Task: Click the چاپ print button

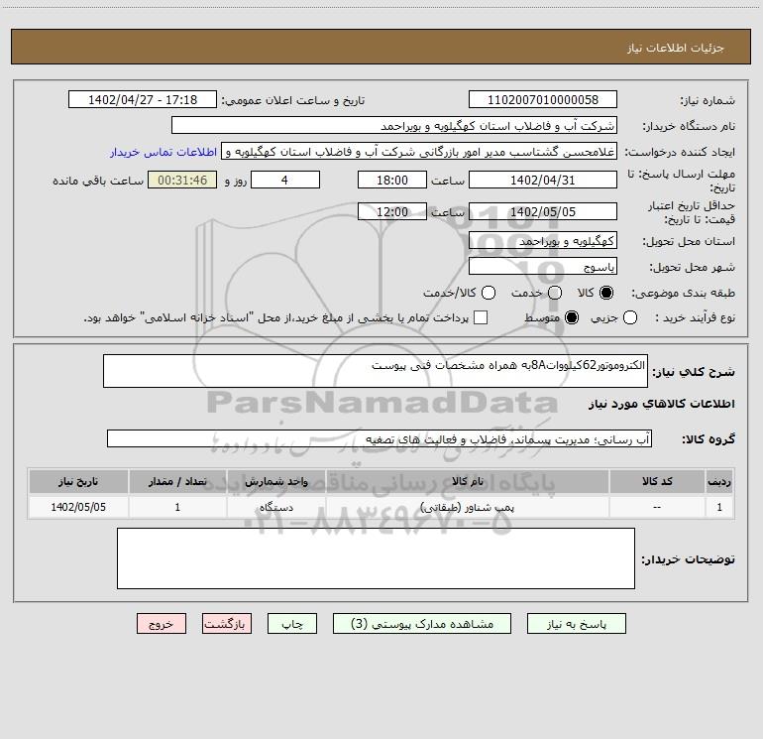Action: 292,624
